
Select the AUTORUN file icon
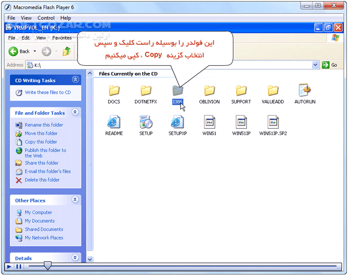click(x=305, y=90)
